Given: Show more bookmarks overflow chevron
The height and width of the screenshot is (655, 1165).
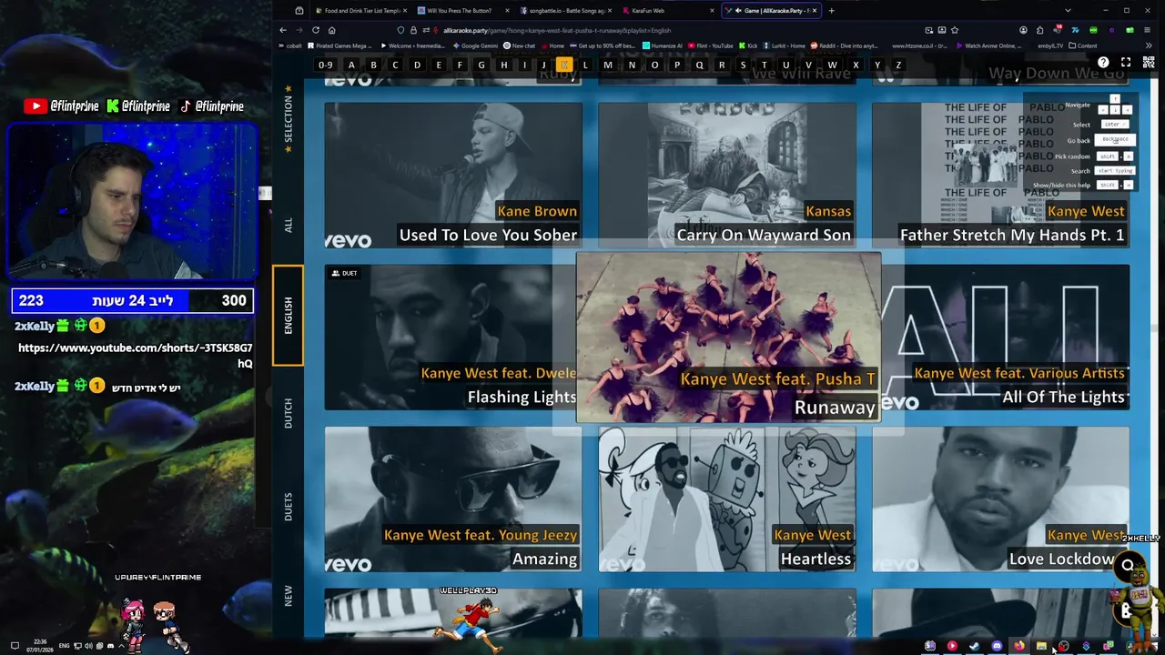Looking at the screenshot, I should [1147, 45].
